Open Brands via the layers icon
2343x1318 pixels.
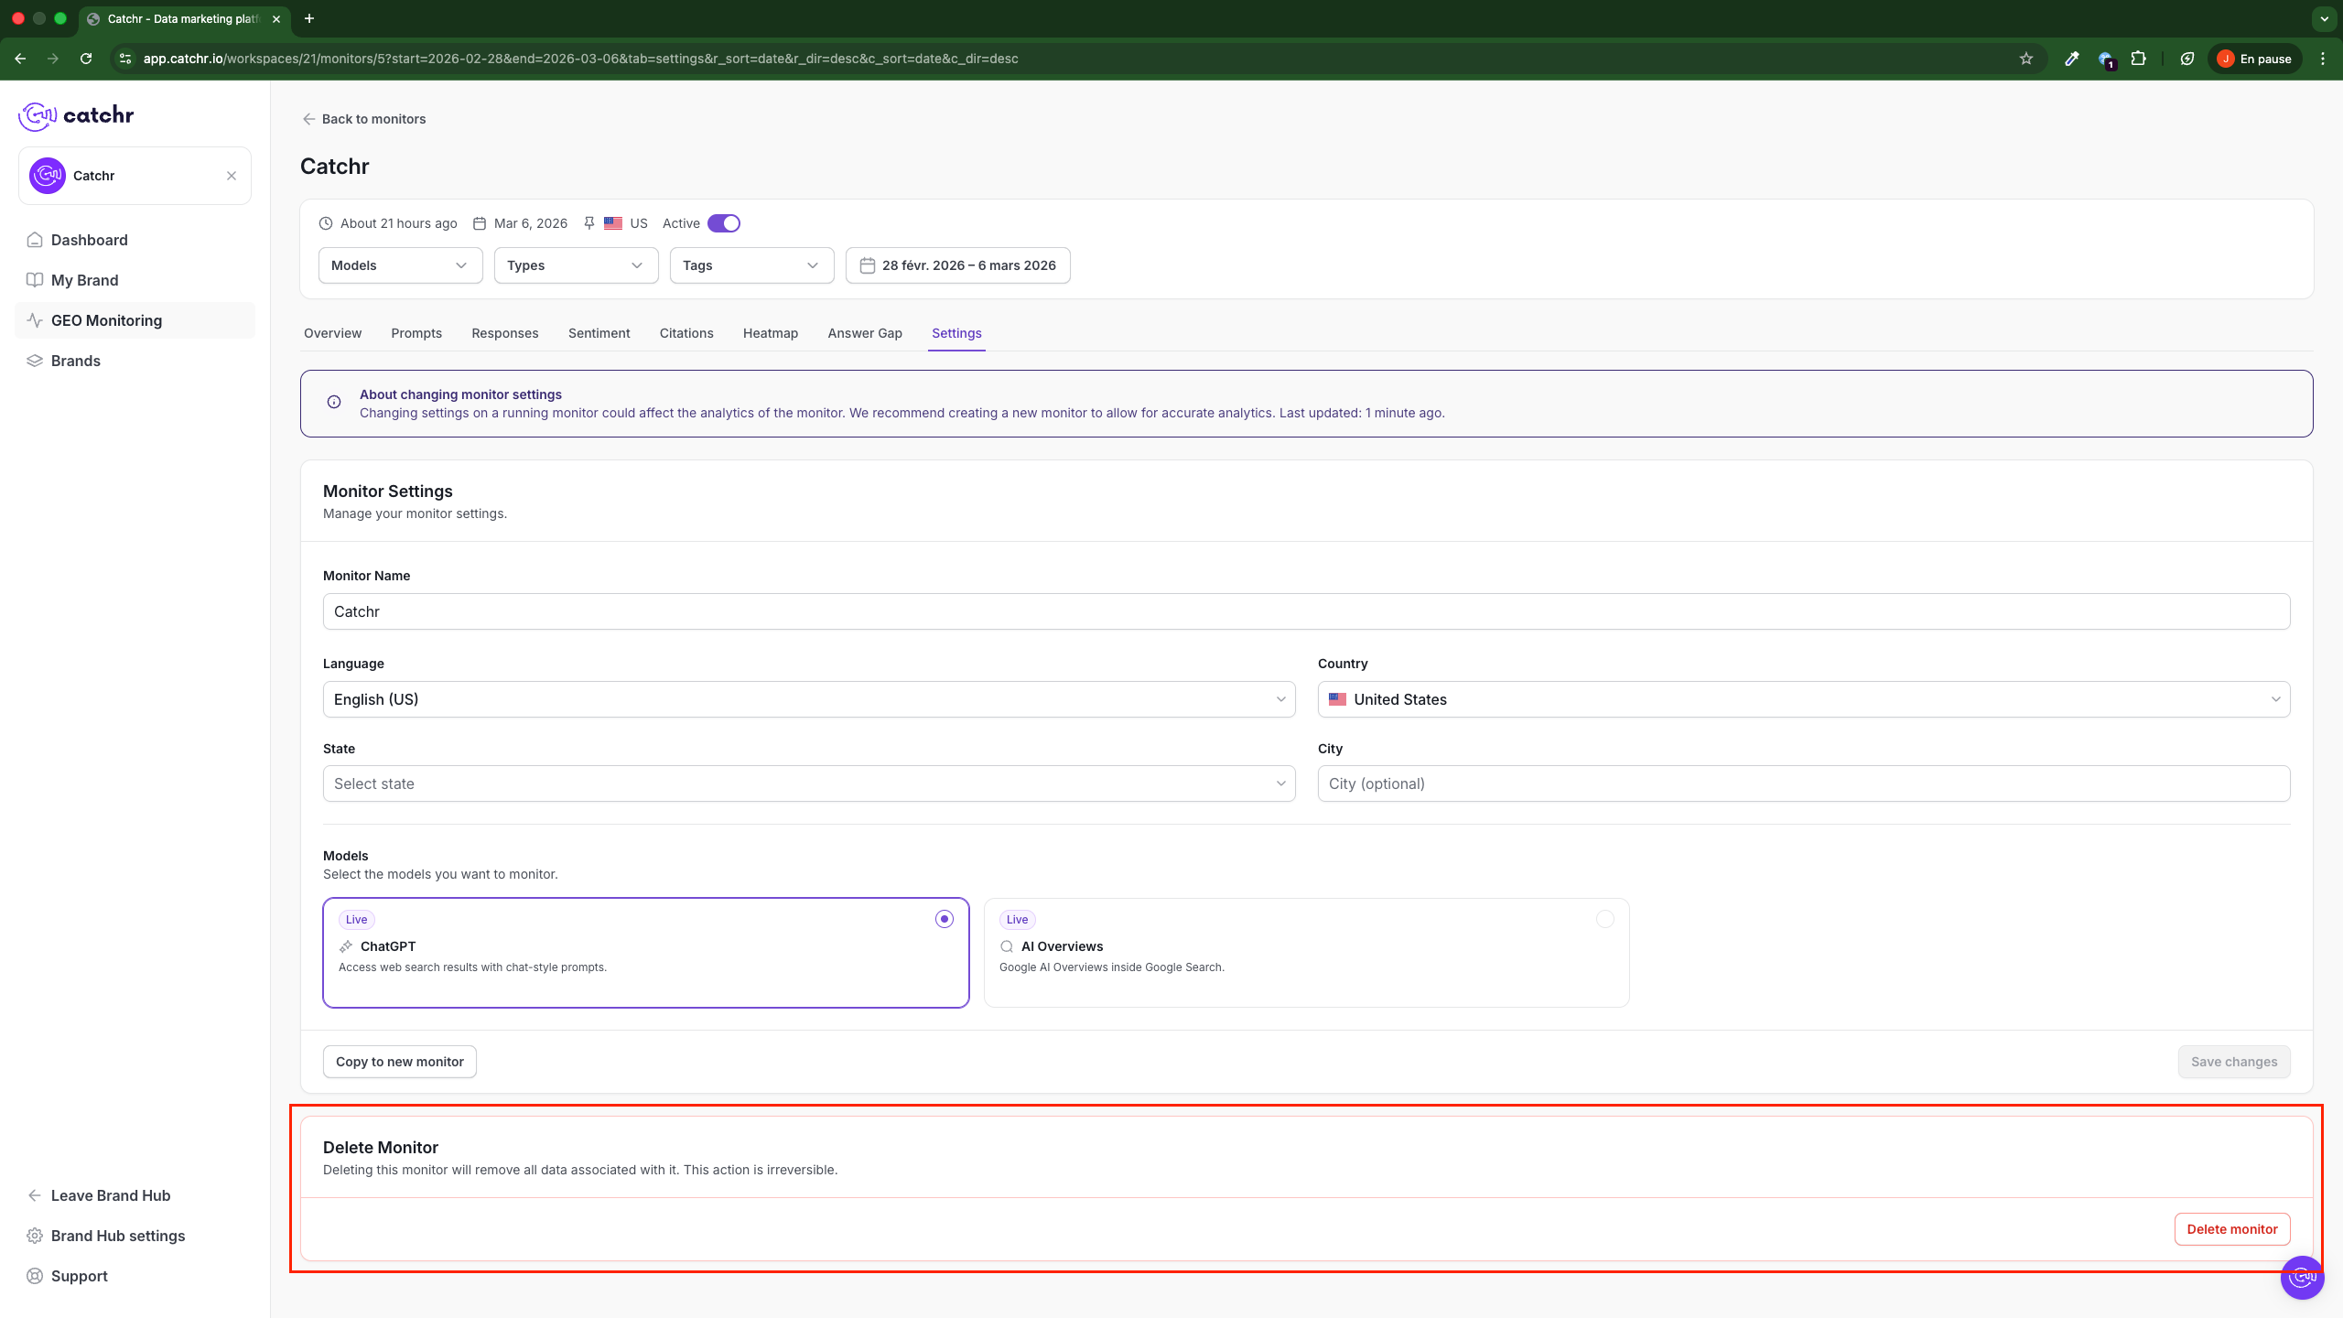coord(35,361)
